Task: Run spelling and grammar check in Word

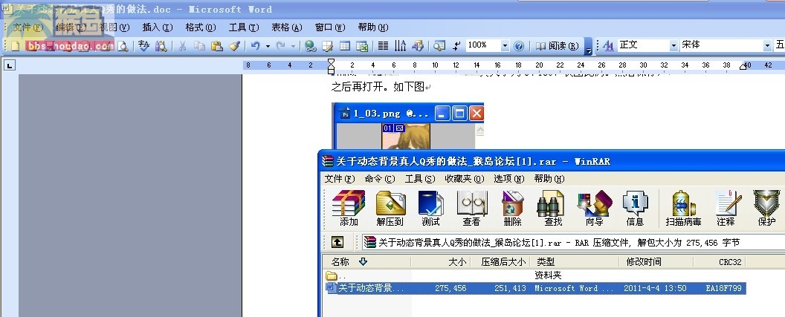Action: pos(144,46)
